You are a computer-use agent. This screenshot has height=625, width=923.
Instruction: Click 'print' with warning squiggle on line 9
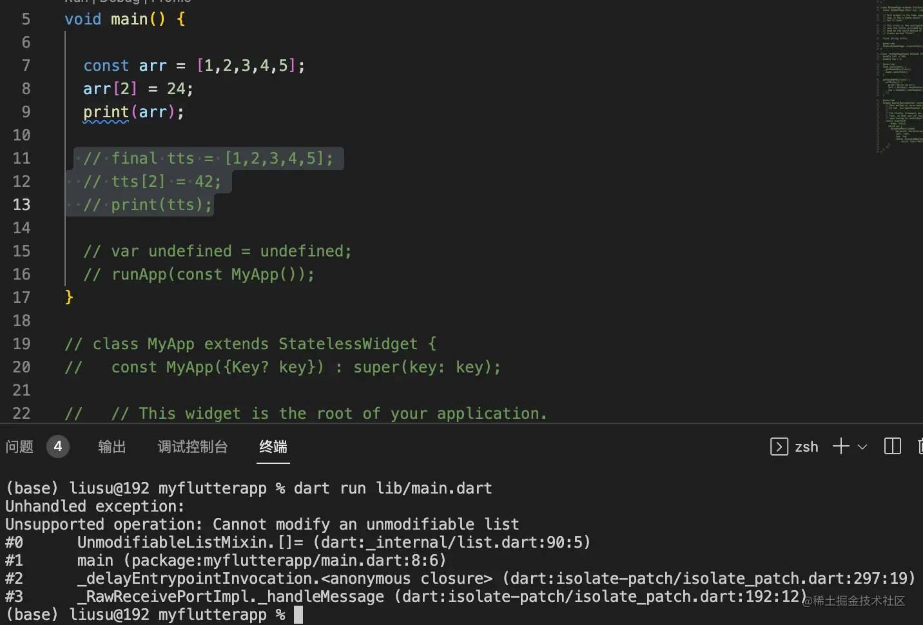click(106, 111)
